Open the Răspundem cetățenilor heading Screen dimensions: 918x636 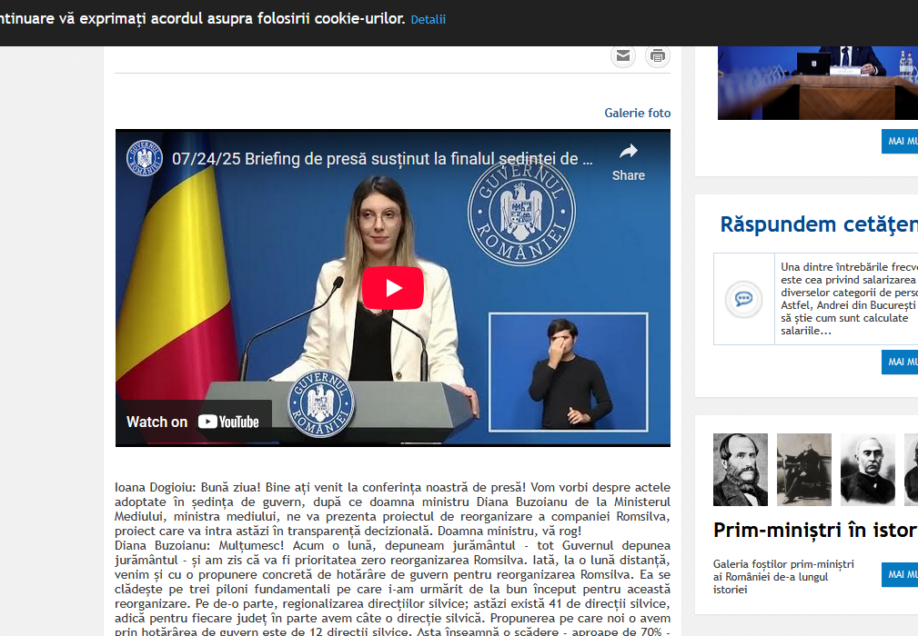tap(819, 224)
